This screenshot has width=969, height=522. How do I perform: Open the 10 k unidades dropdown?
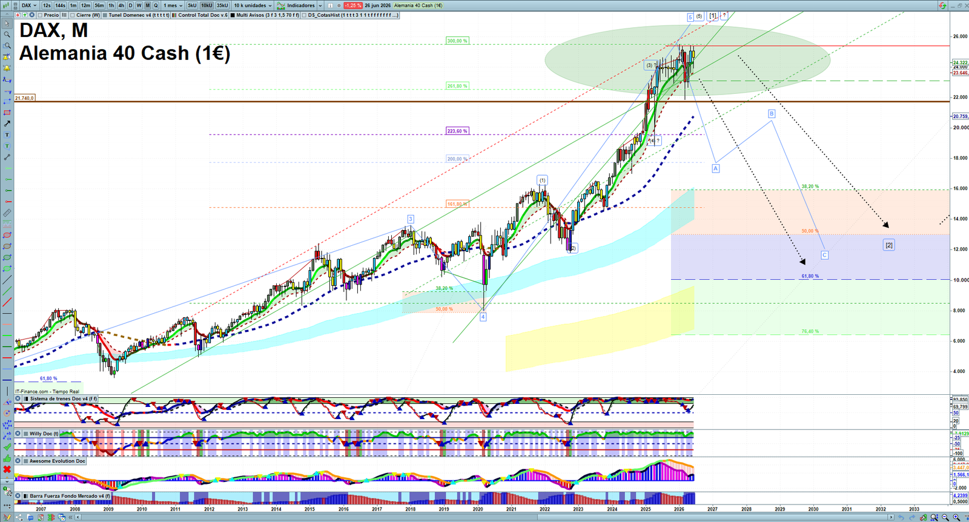pyautogui.click(x=253, y=5)
